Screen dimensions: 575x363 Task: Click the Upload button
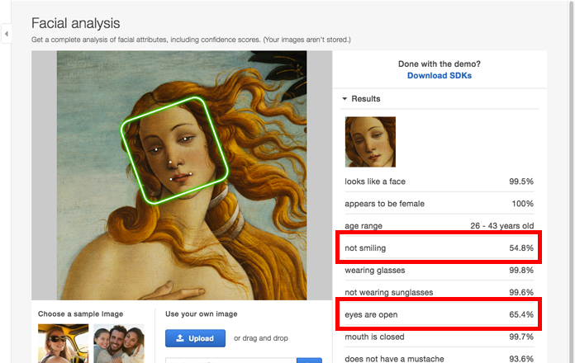(195, 338)
